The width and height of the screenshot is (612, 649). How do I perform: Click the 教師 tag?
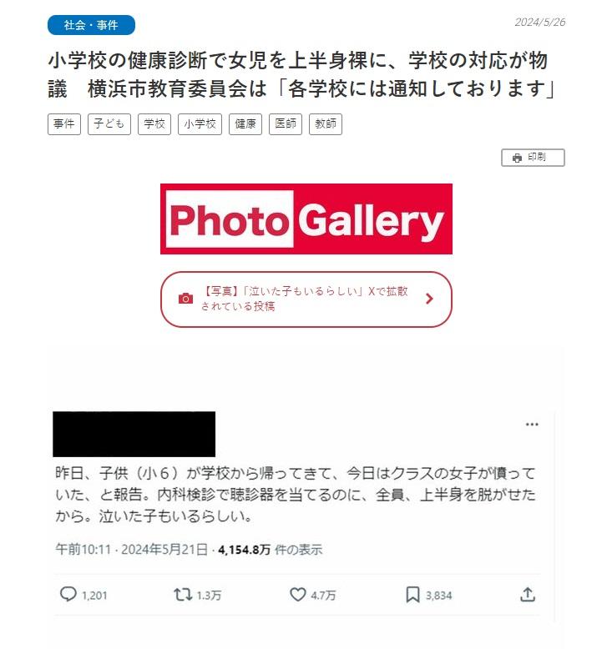point(326,123)
